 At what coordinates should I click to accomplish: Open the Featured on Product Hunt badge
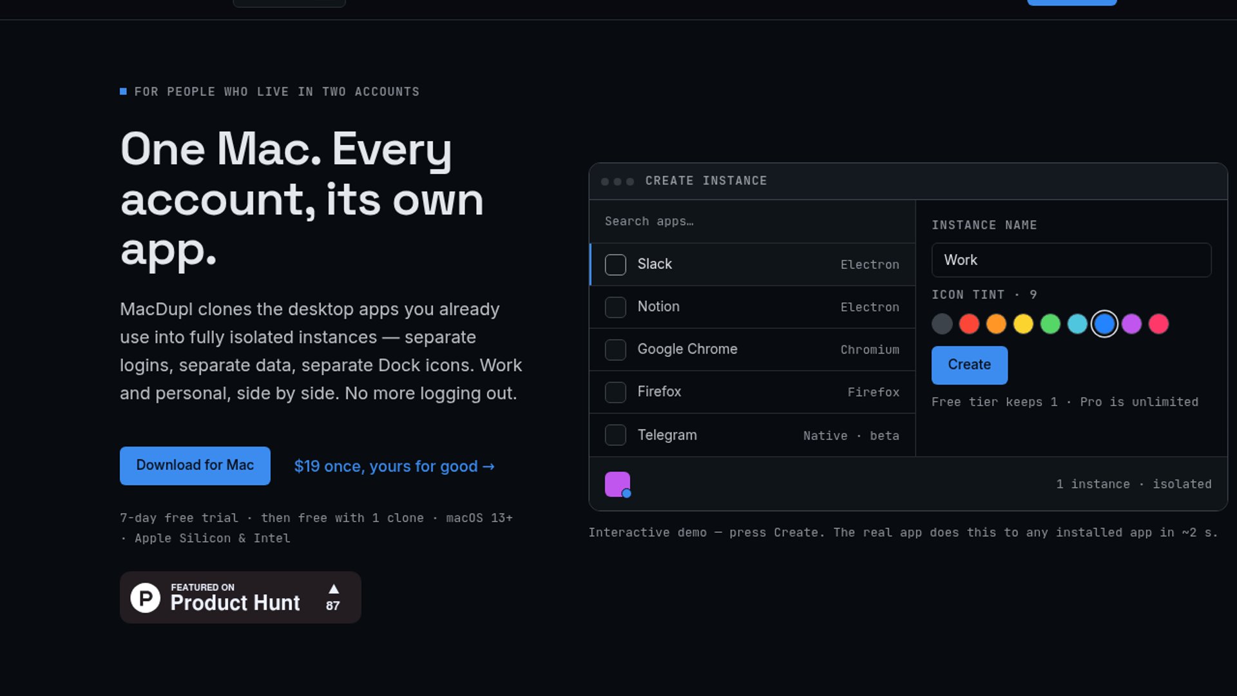[x=240, y=597]
